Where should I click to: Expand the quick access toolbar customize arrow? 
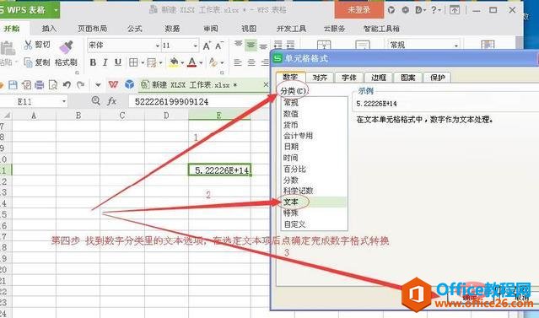[x=98, y=84]
